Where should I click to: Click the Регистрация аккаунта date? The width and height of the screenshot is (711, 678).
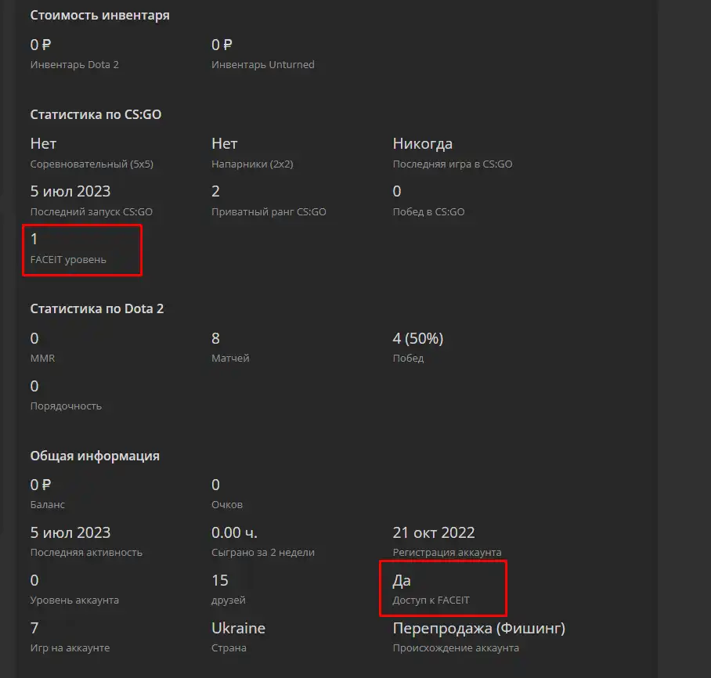(434, 532)
